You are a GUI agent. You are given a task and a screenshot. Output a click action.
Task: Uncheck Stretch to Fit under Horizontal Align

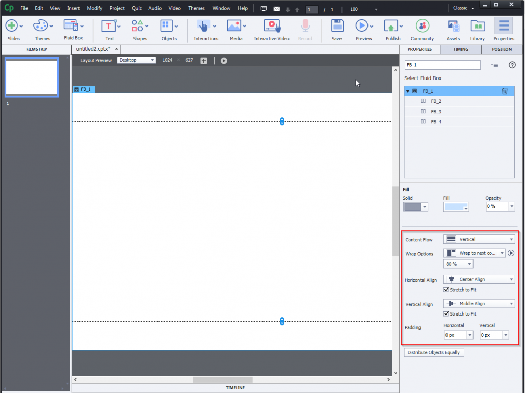click(445, 290)
